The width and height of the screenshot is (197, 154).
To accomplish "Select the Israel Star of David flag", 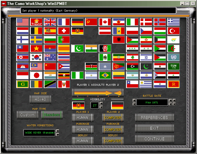I will pyautogui.click(x=146, y=57).
